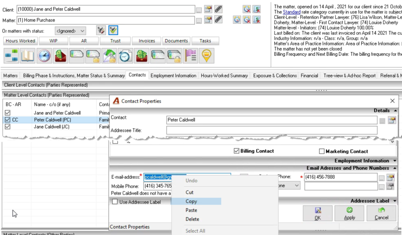
Task: Click the clock-with-red-X icon in the Matter row
Action: pos(247,20)
